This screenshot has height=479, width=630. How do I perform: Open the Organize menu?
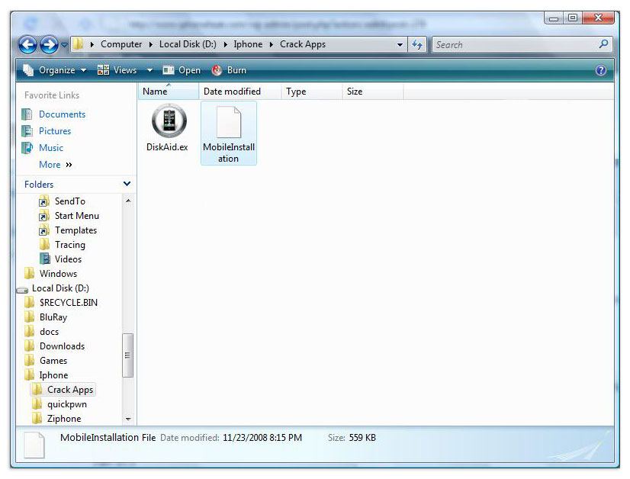[55, 70]
